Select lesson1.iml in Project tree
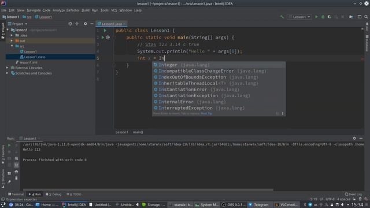This screenshot has height=208, width=370. click(28, 62)
